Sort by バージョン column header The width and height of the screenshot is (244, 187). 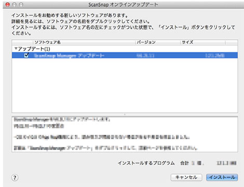tap(158, 42)
